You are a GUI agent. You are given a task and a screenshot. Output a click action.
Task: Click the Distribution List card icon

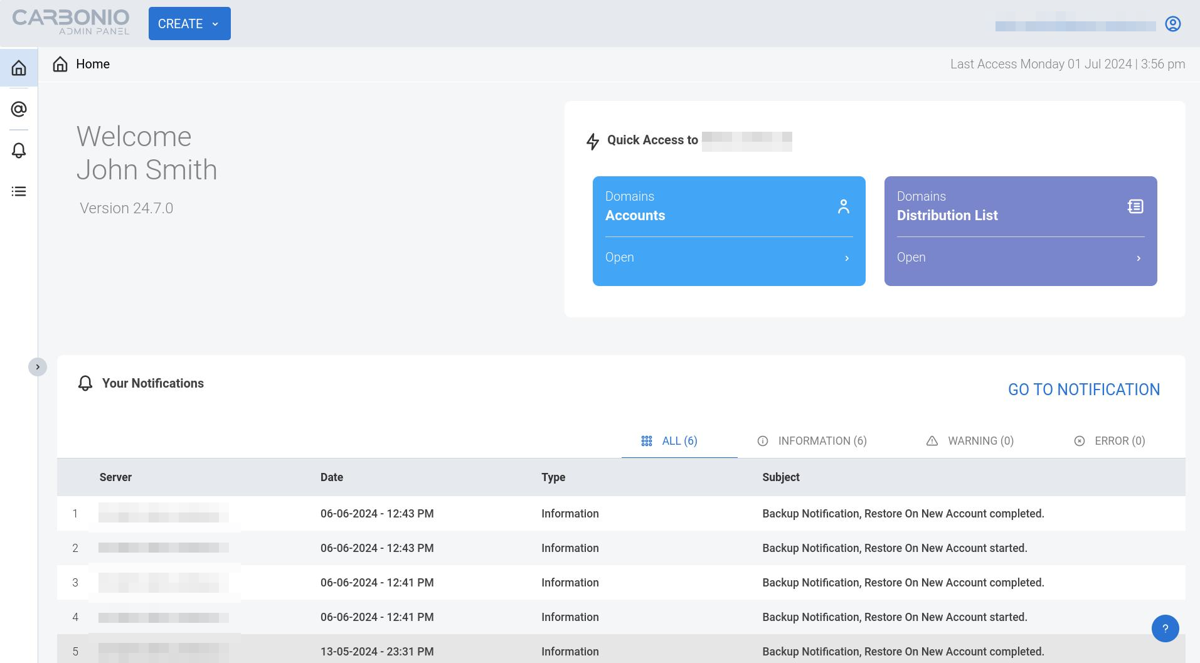pyautogui.click(x=1135, y=206)
